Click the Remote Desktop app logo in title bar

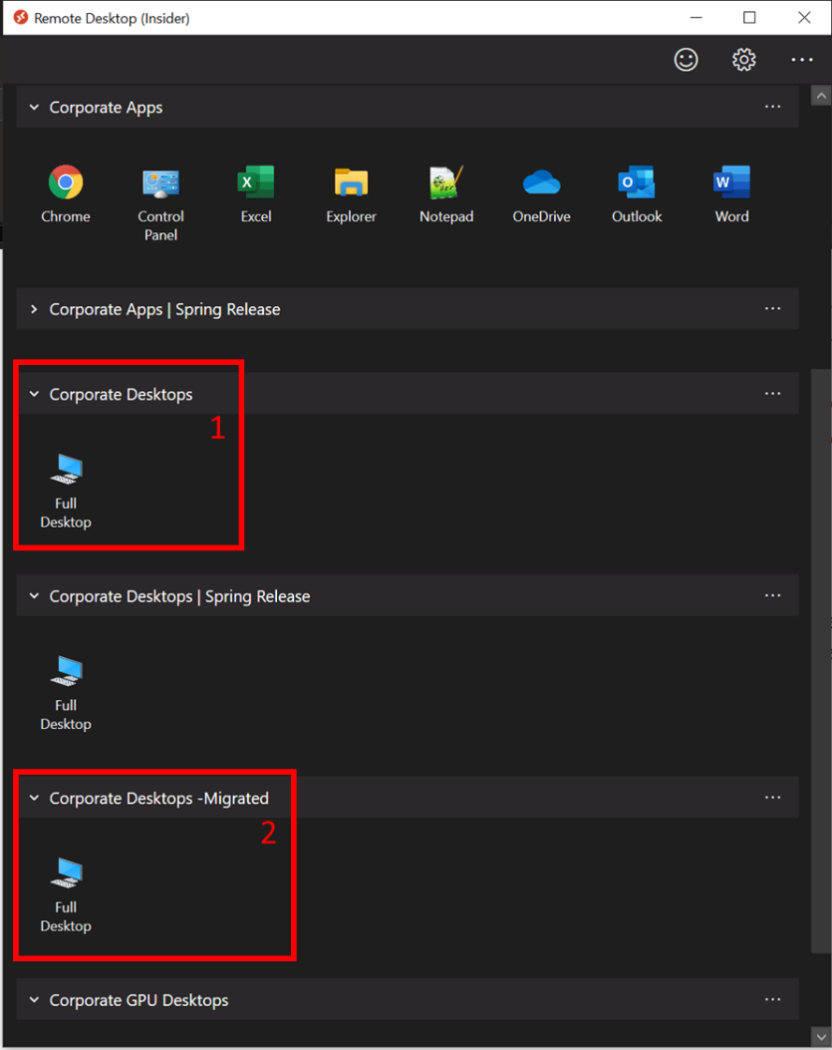tap(21, 17)
